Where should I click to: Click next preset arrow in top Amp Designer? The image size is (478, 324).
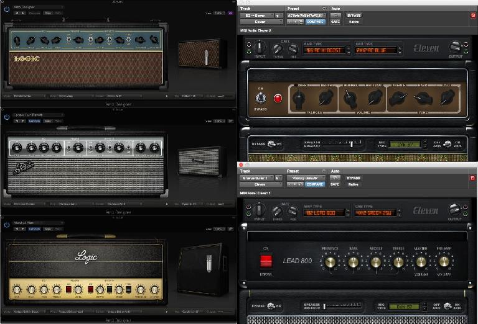pos(23,13)
